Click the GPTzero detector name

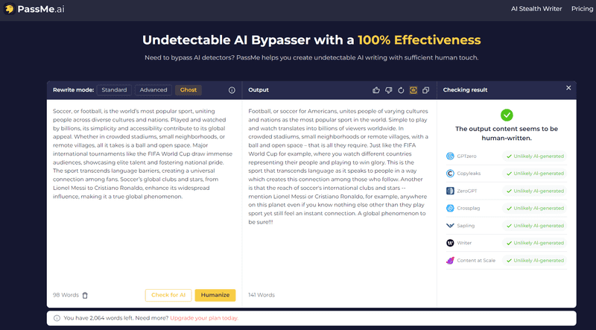click(466, 156)
